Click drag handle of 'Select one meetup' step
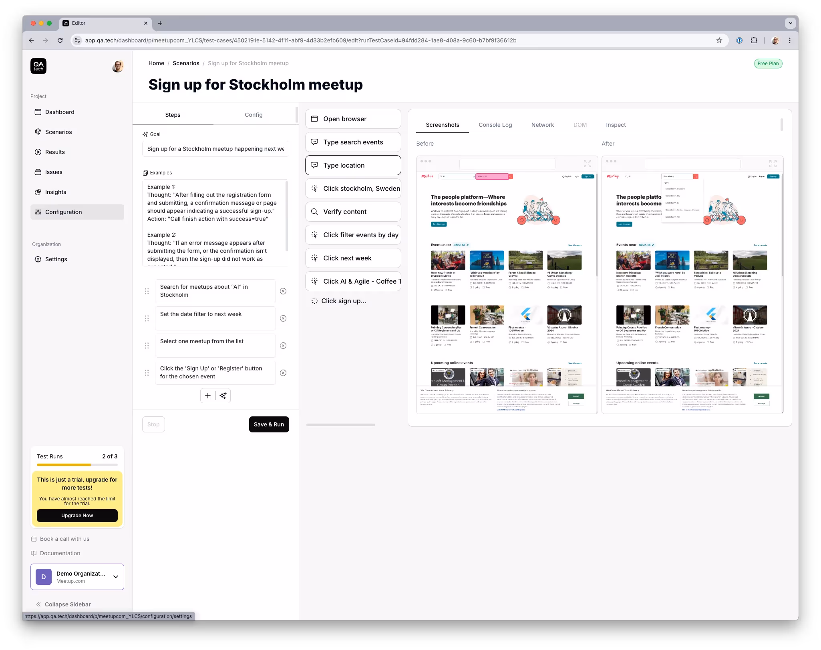The height and width of the screenshot is (650, 821). [147, 346]
